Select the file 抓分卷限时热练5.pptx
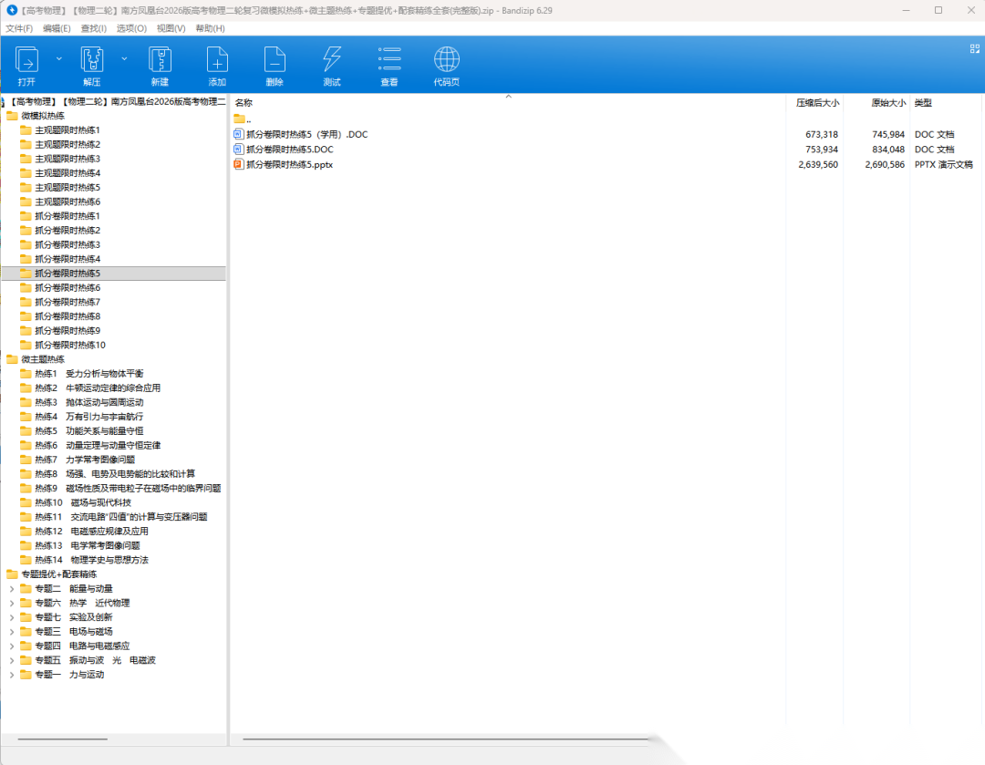 pyautogui.click(x=289, y=165)
